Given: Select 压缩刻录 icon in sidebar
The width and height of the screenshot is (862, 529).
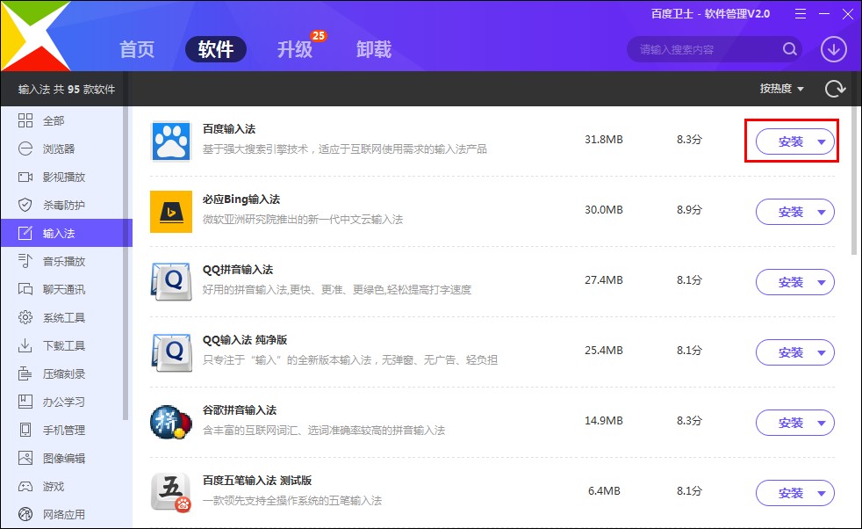Looking at the screenshot, I should coord(25,373).
